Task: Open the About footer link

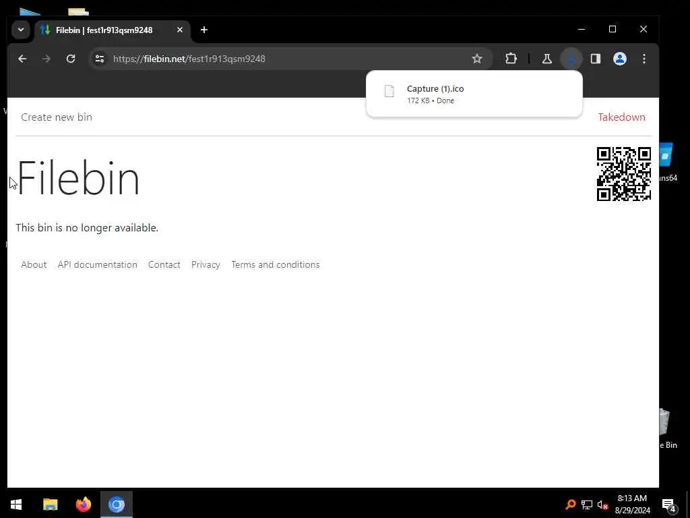Action: click(x=34, y=264)
